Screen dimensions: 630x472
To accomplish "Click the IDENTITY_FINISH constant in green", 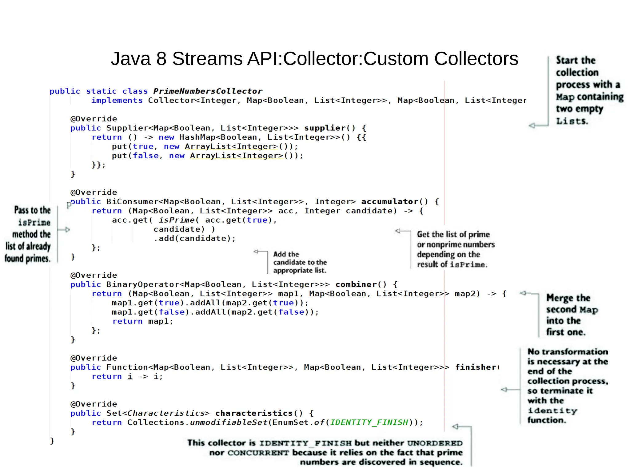I will click(x=369, y=422).
